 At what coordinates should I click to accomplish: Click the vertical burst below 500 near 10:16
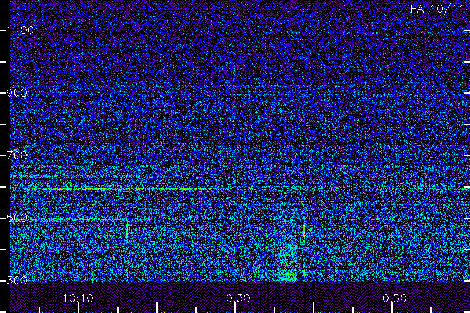pos(127,230)
